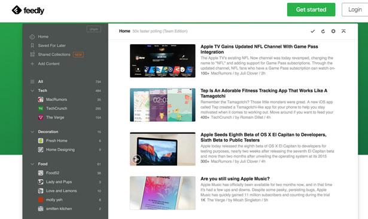This screenshot has width=368, height=219.
Task: Click the Food52 feed icon
Action: click(41, 173)
